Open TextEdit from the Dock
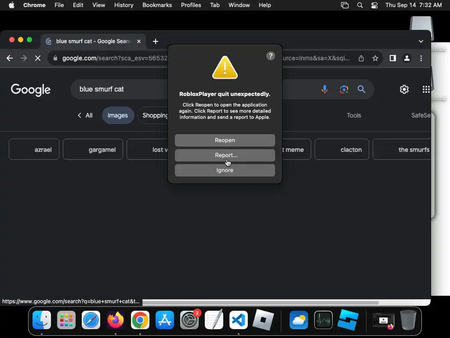Image resolution: width=450 pixels, height=338 pixels. click(x=214, y=320)
